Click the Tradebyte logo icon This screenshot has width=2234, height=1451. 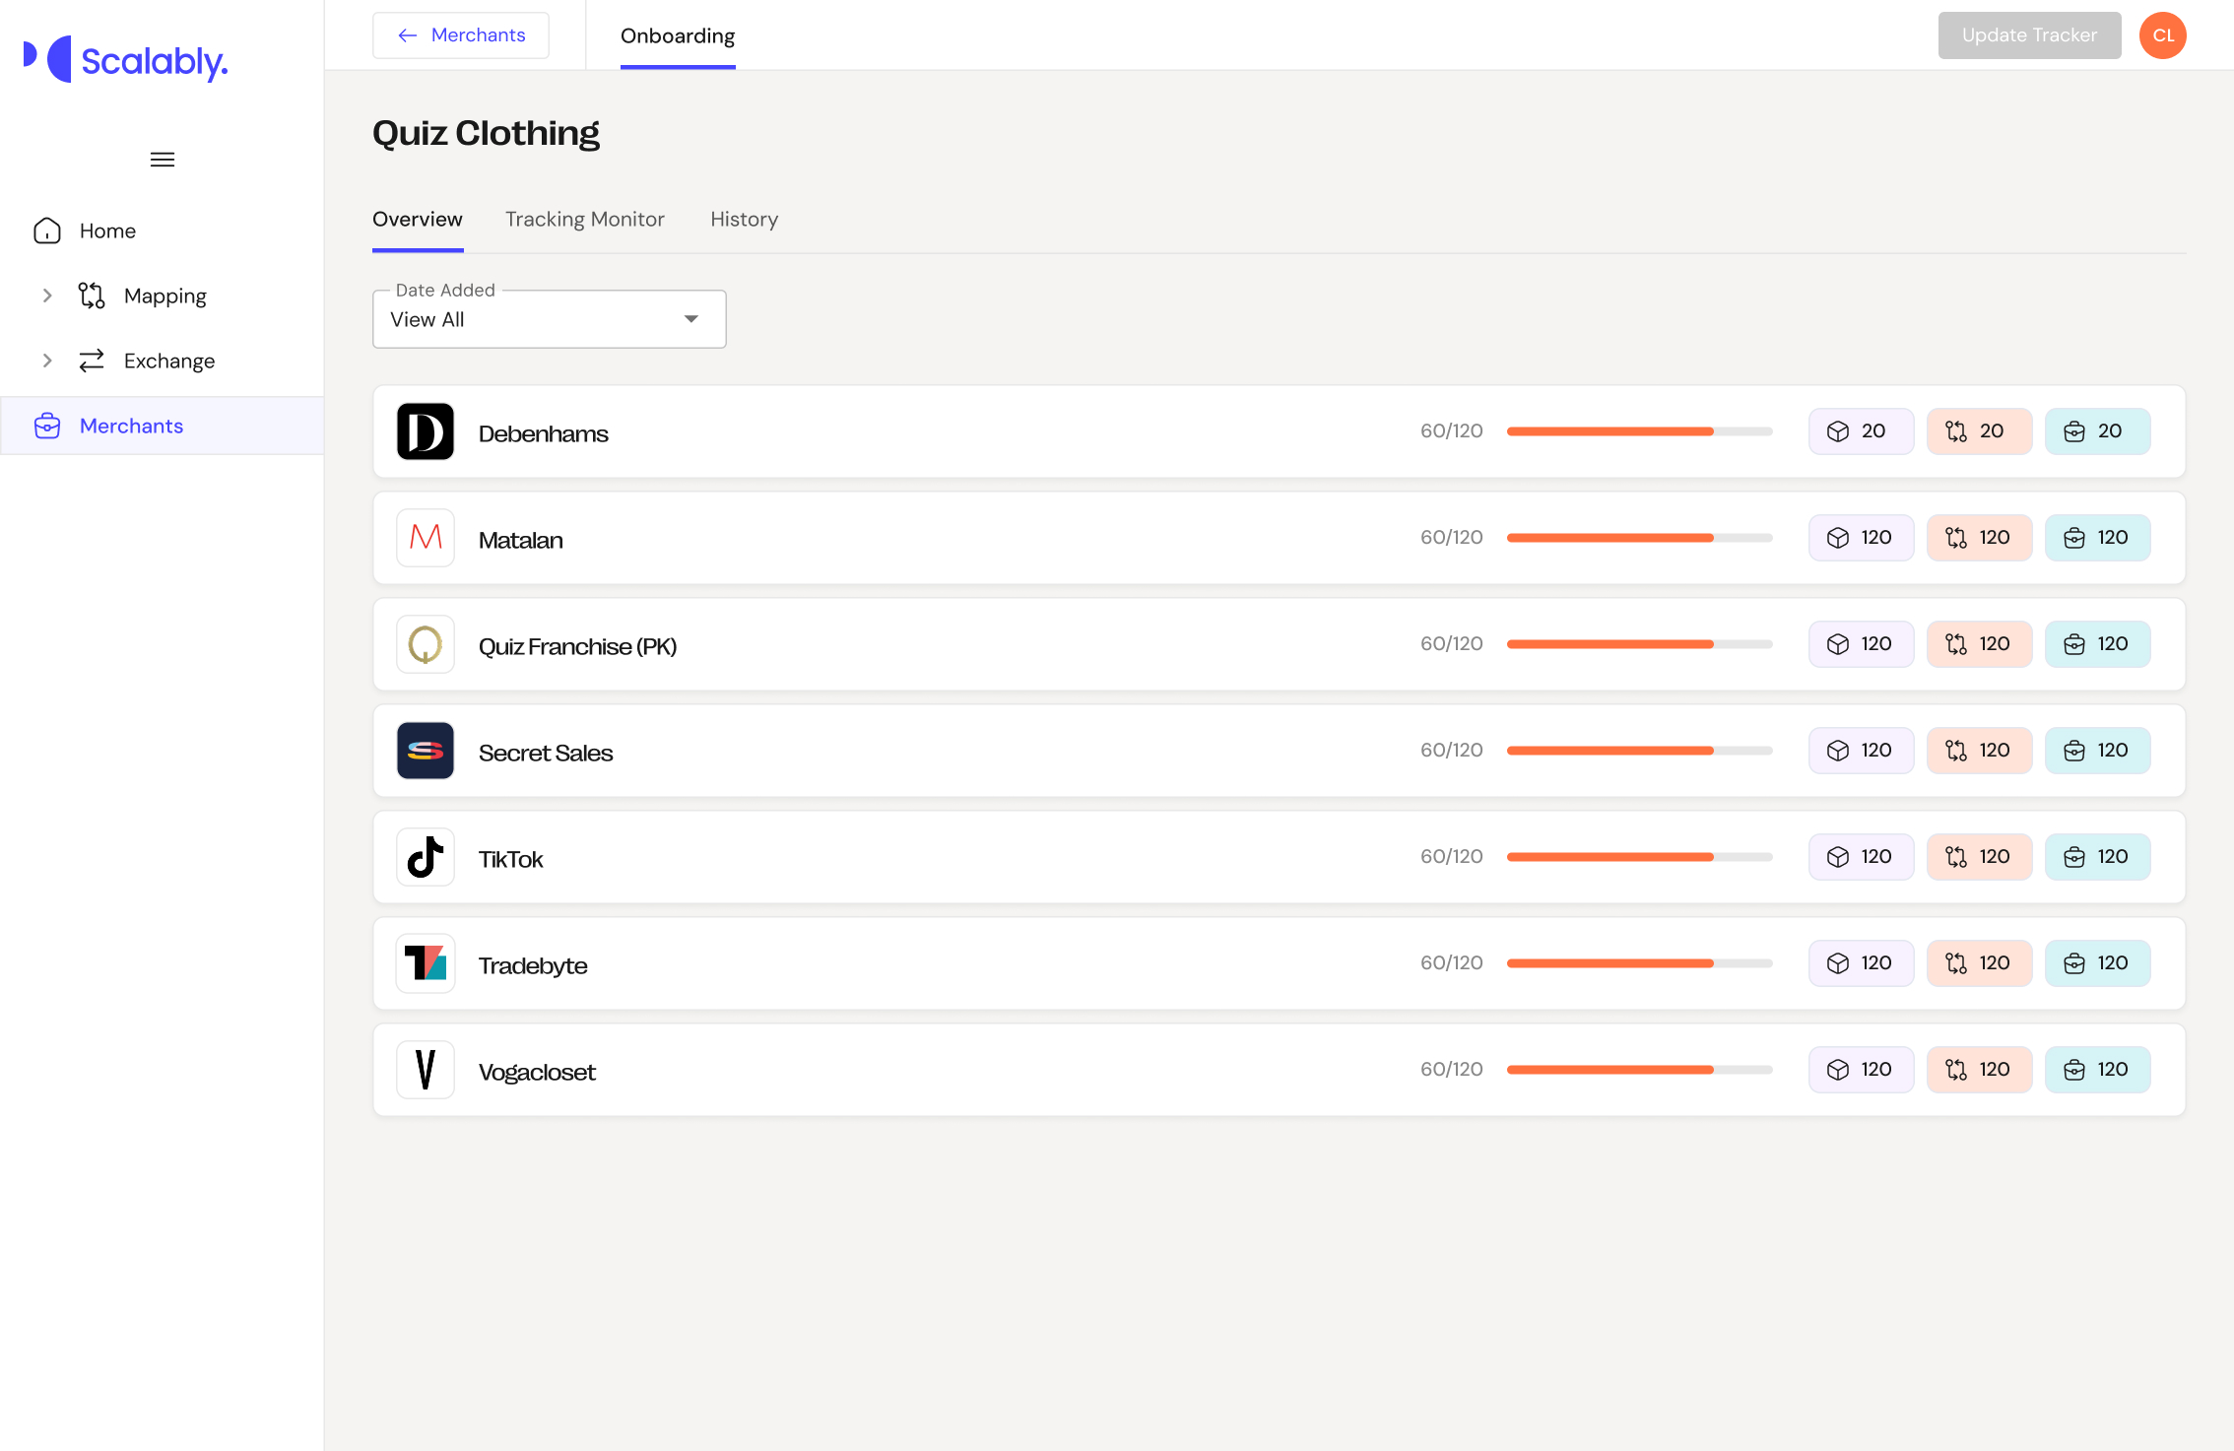[426, 963]
